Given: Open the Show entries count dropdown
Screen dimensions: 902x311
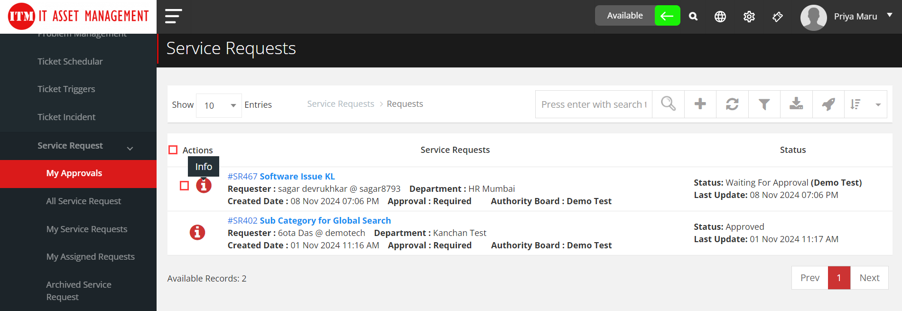Looking at the screenshot, I should pos(219,105).
